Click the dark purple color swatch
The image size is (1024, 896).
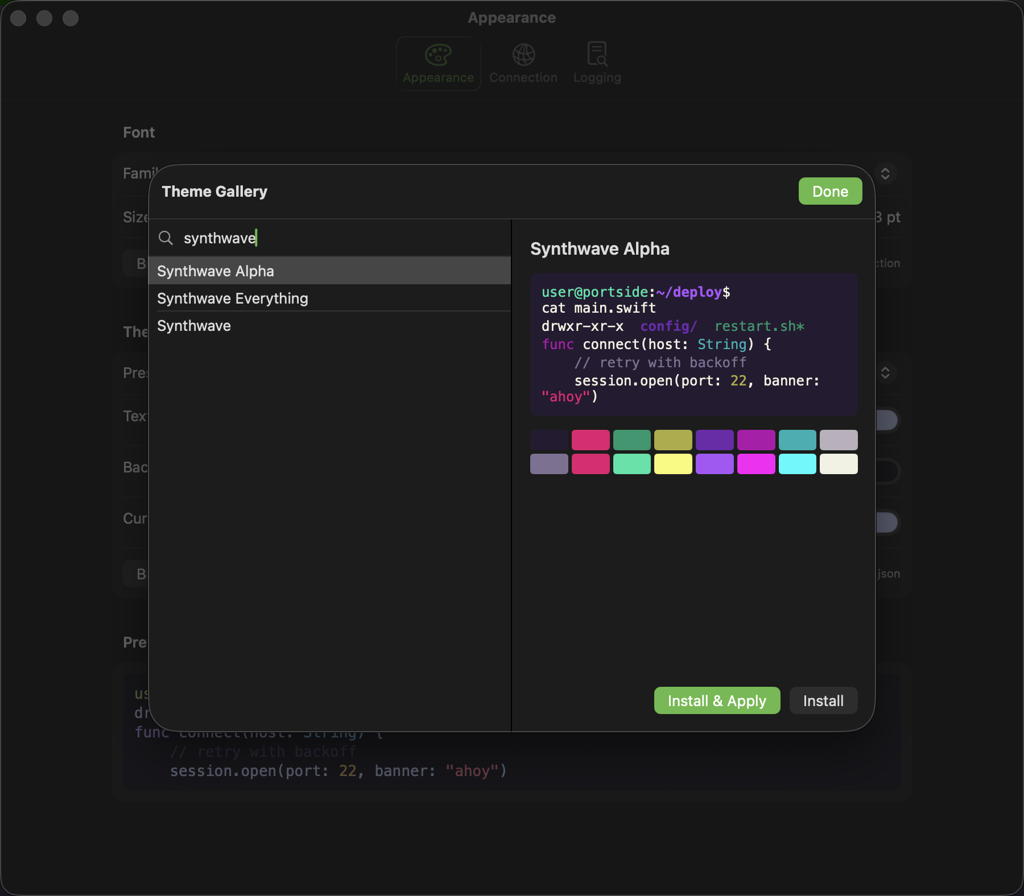[715, 440]
